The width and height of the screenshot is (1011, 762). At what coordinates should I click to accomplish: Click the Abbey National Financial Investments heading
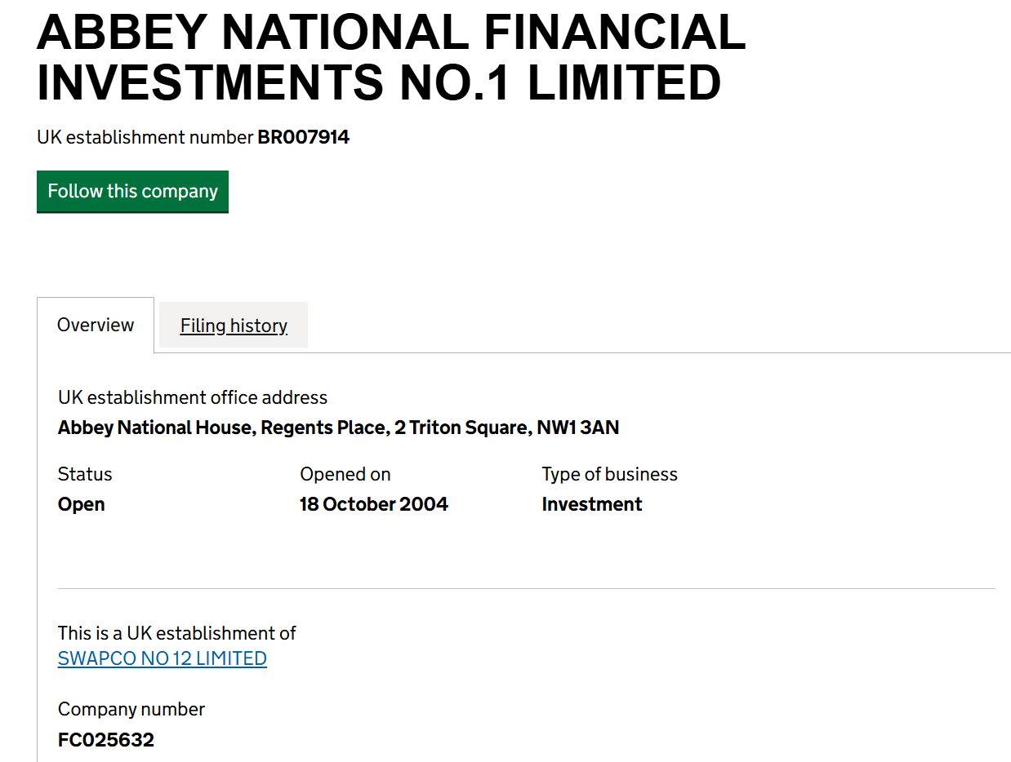click(x=391, y=57)
